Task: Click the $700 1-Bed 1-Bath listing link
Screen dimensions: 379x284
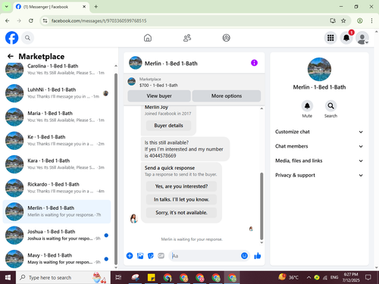Action: point(158,86)
